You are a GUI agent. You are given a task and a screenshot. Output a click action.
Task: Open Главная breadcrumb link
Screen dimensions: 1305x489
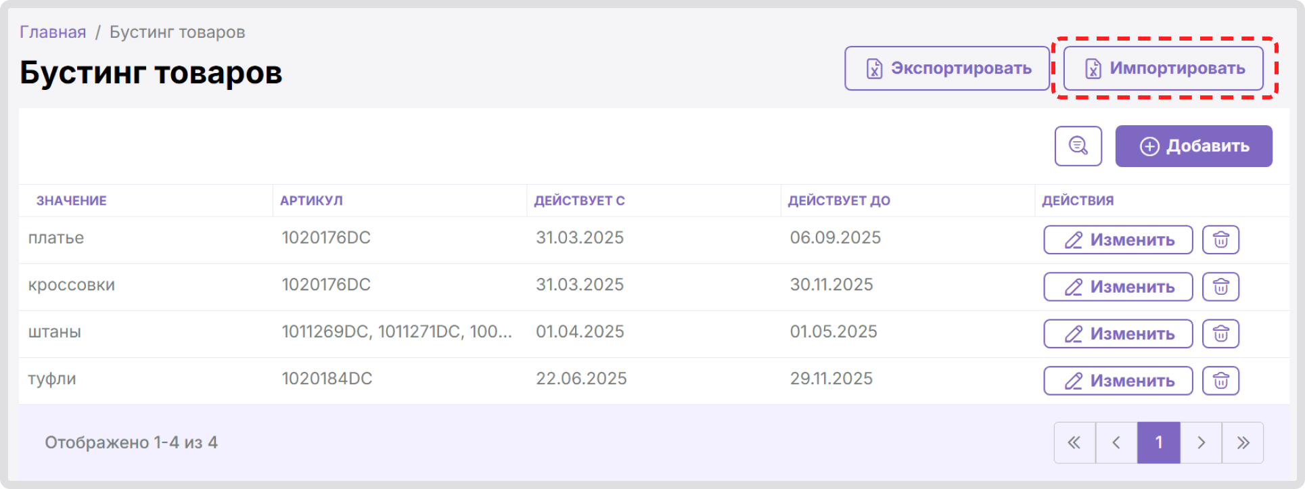[x=53, y=32]
